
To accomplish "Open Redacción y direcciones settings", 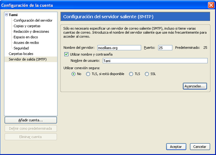I will (31, 32).
